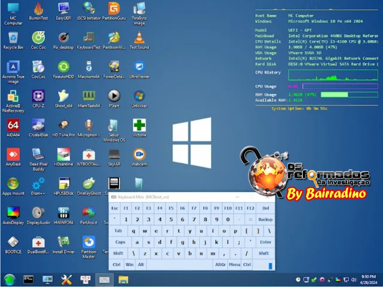Launch BOOTICE shortcut
The width and height of the screenshot is (383, 287).
pos(13,245)
